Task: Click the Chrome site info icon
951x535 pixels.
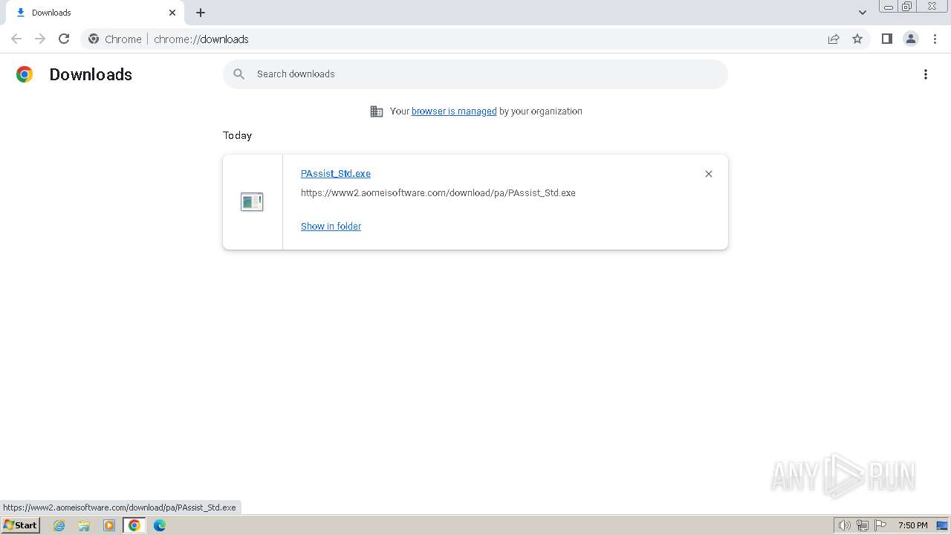Action: (x=94, y=39)
